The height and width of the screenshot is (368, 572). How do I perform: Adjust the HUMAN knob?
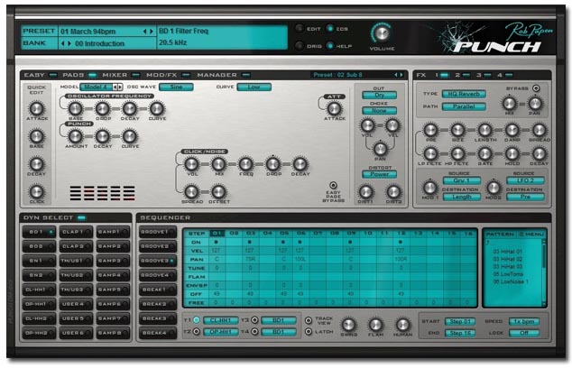coord(402,324)
